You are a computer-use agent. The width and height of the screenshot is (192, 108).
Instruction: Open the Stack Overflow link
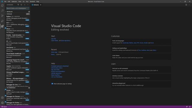(55, 75)
